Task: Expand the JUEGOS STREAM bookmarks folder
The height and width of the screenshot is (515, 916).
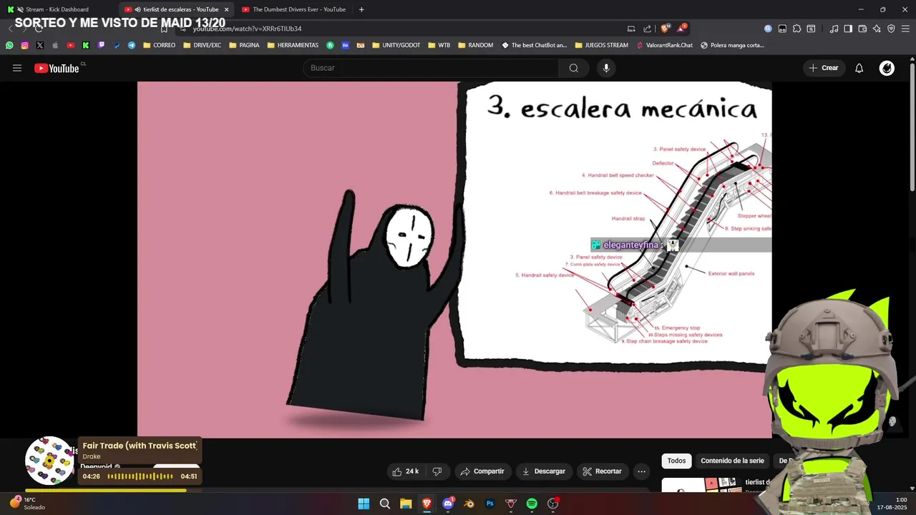Action: (601, 45)
